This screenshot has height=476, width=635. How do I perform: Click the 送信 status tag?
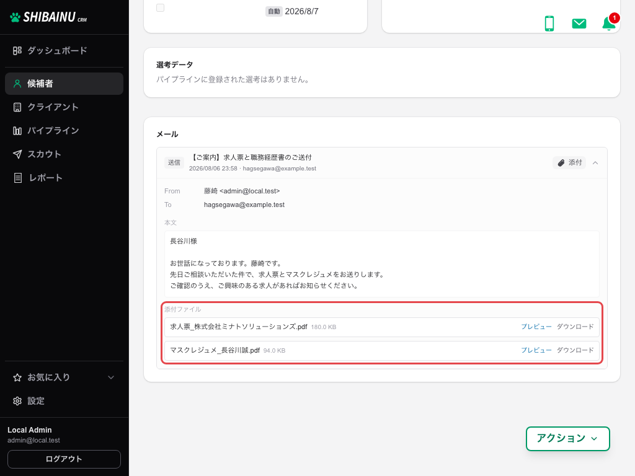174,163
